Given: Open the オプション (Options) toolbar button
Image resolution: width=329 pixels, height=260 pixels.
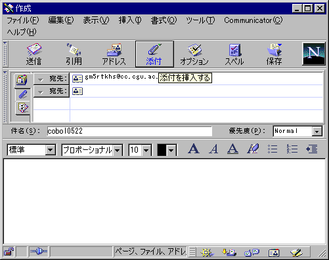Looking at the screenshot, I should click(194, 54).
